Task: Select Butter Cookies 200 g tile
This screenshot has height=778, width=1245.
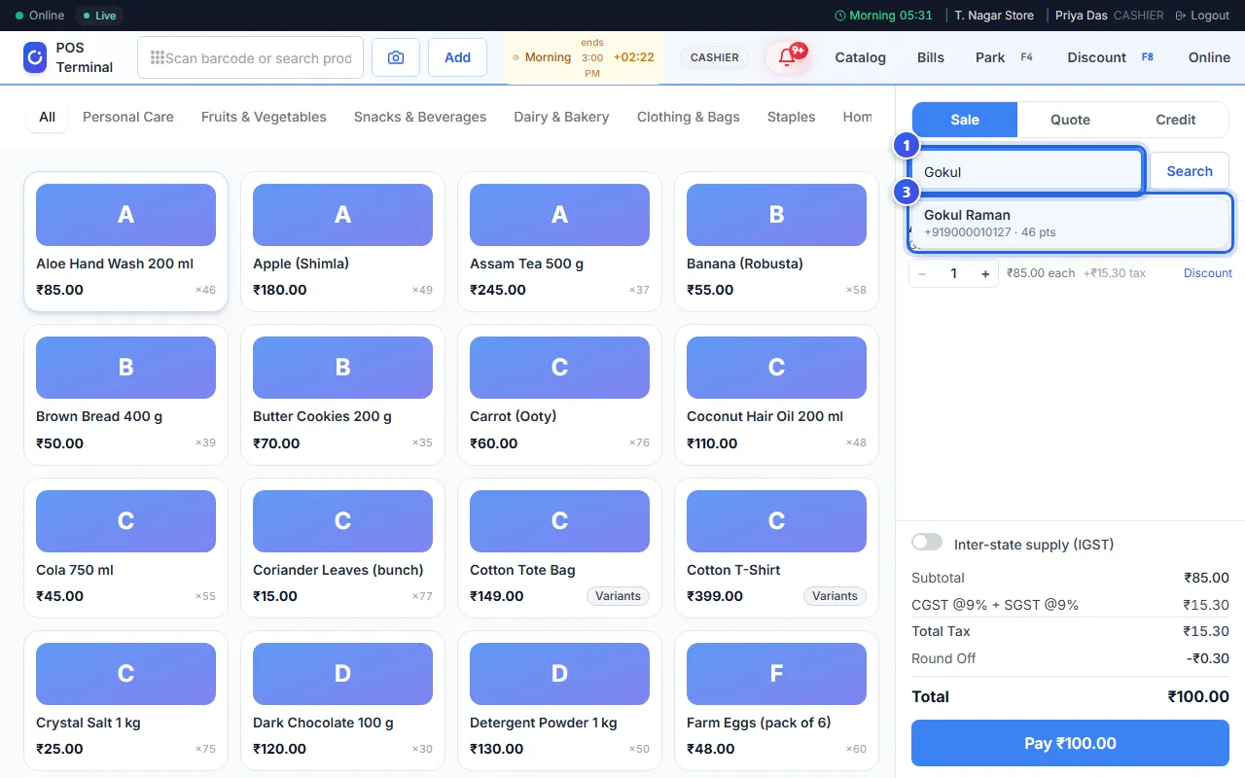Action: [x=342, y=395]
